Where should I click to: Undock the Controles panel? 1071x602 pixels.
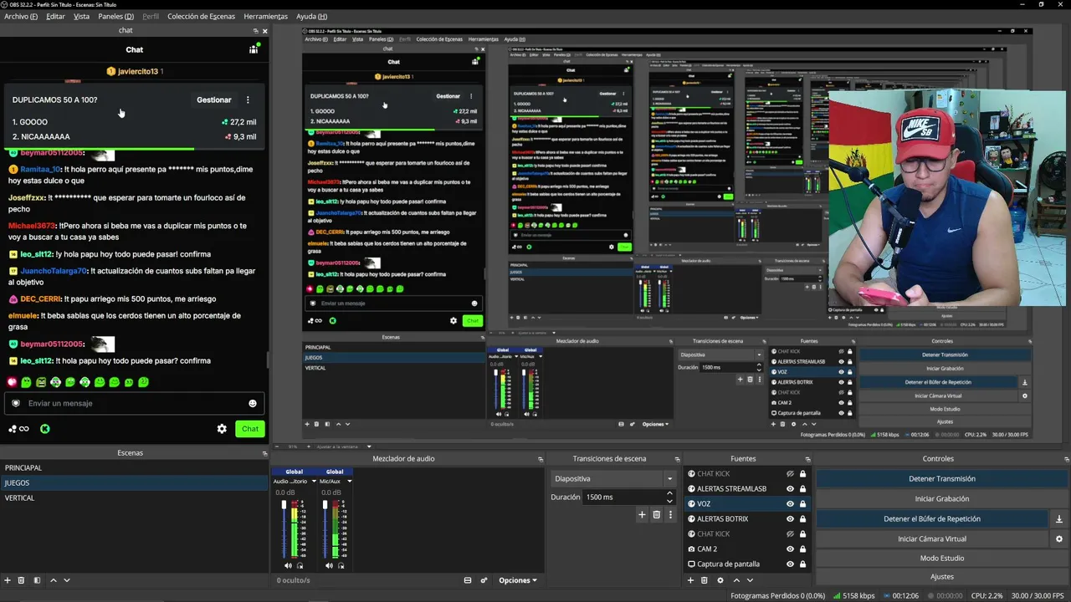click(x=1066, y=459)
